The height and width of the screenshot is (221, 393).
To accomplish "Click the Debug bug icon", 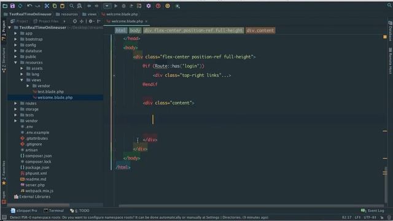I will (123, 6).
